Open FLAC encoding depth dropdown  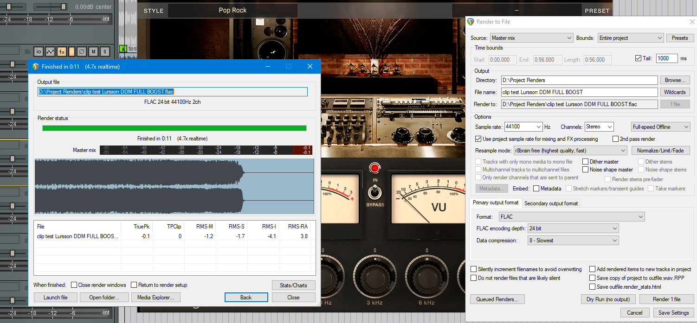(573, 228)
